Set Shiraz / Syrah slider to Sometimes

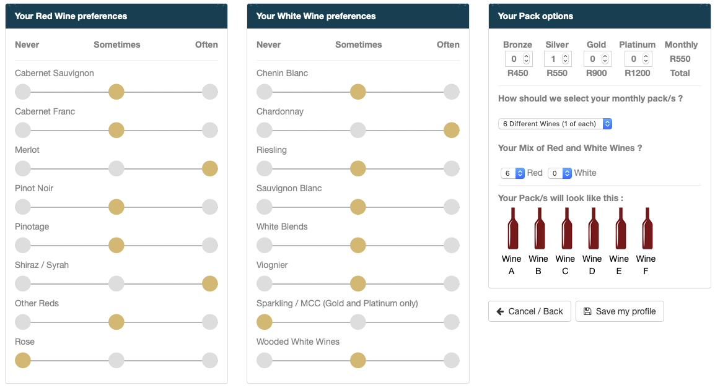116,284
